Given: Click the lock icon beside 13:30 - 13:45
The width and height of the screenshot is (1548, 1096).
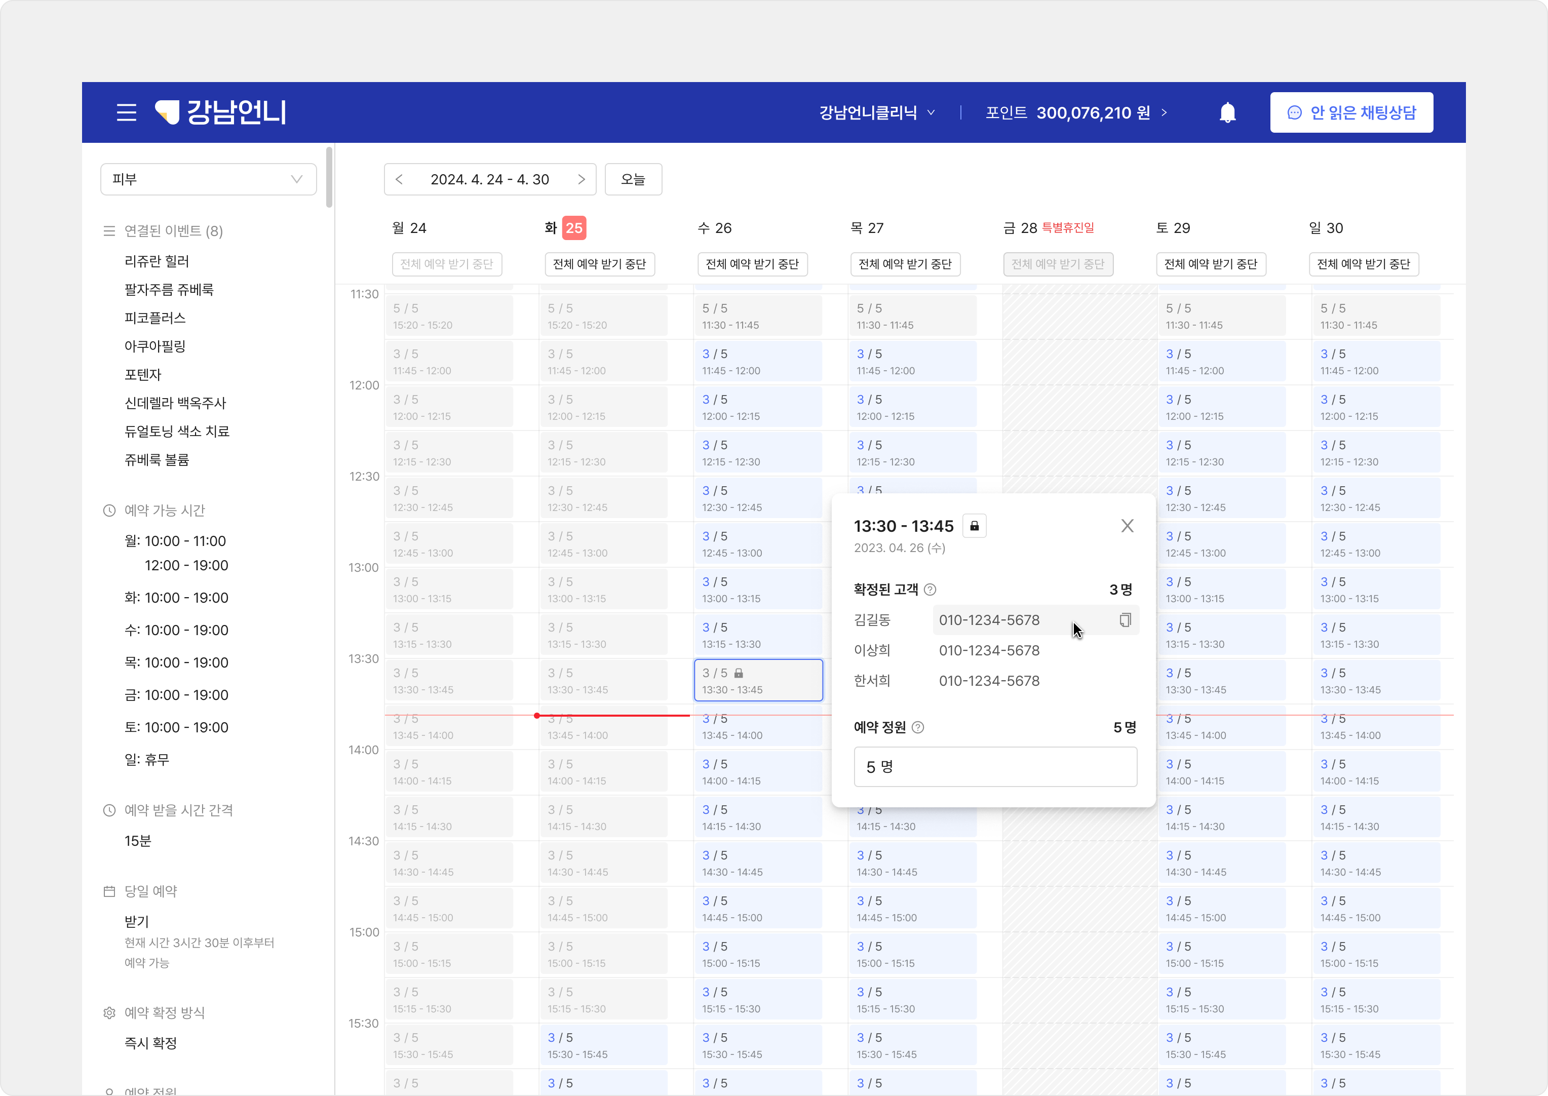Looking at the screenshot, I should tap(974, 526).
